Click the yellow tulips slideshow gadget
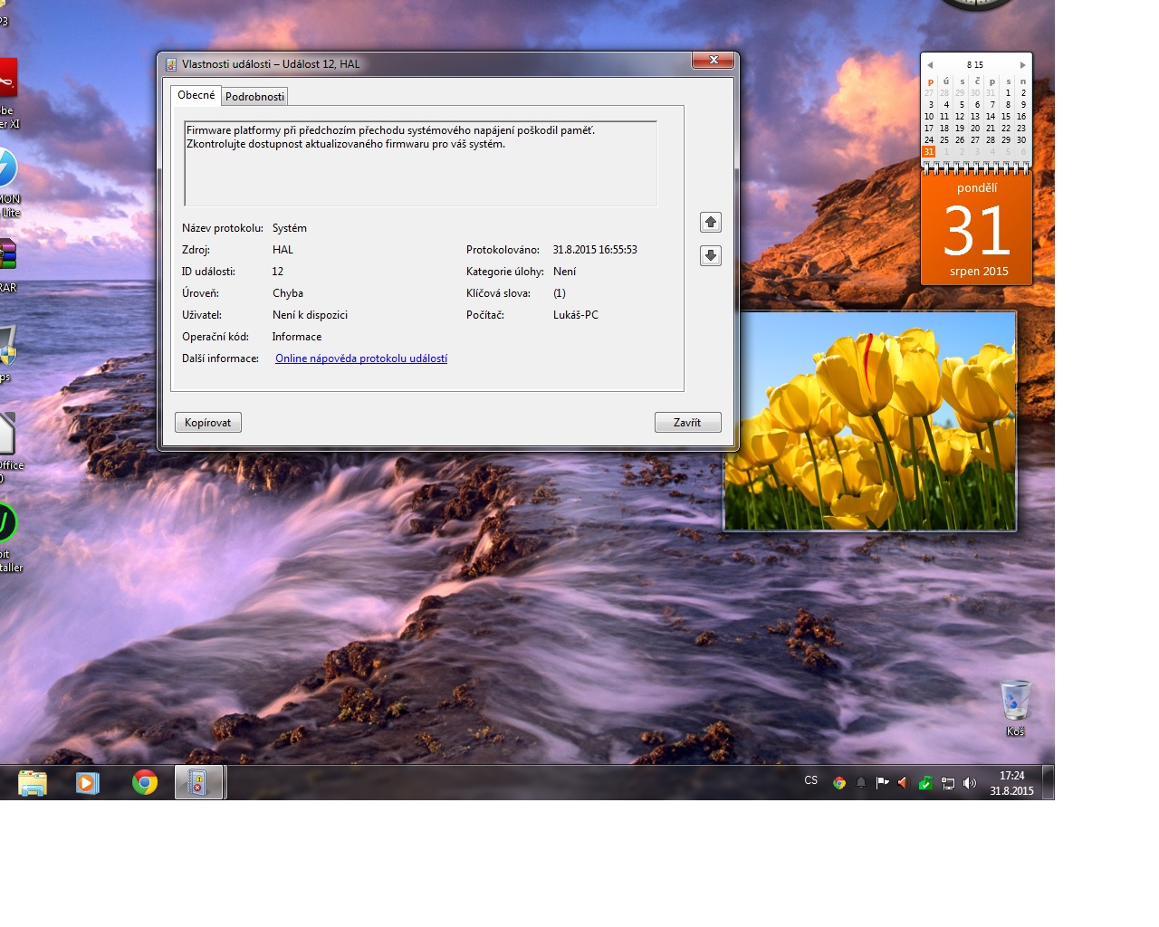 point(870,421)
